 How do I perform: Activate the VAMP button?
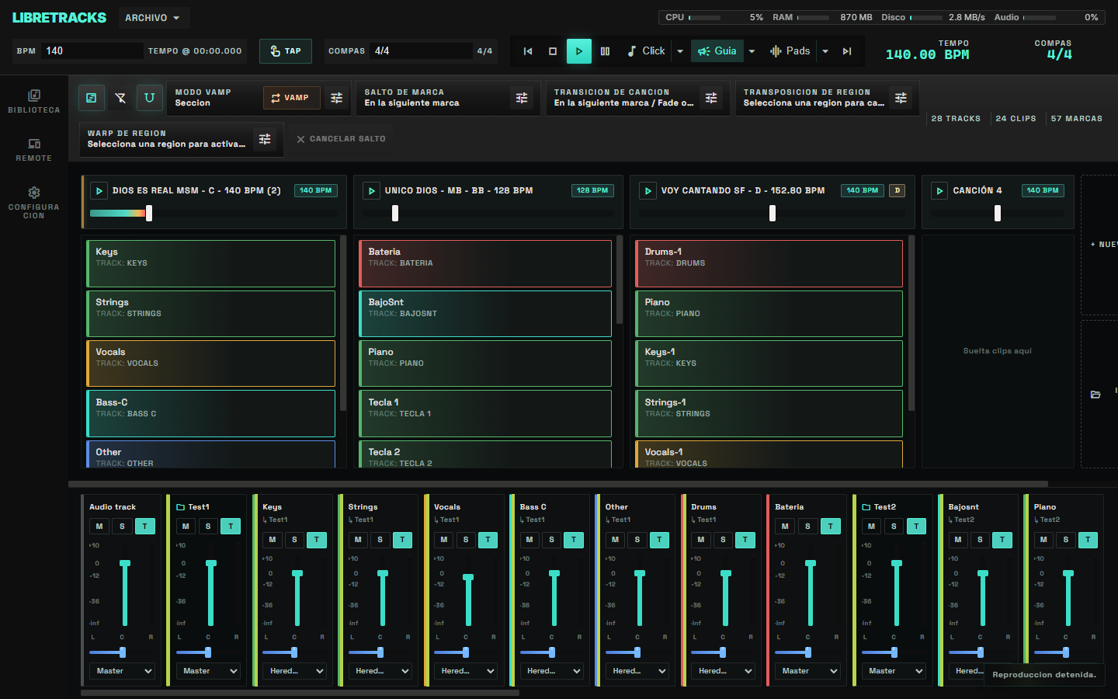pos(291,98)
